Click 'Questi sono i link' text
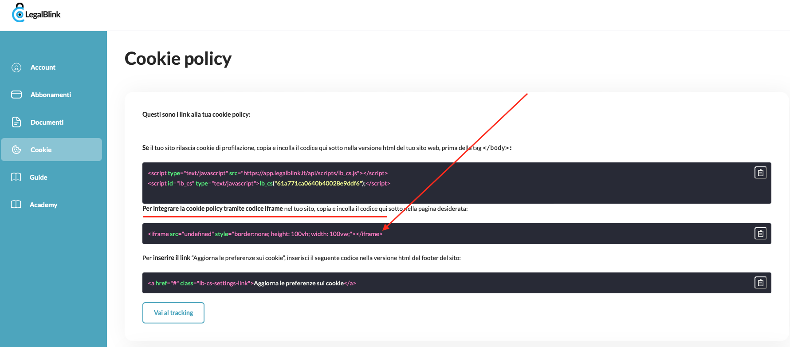This screenshot has width=790, height=347. click(x=197, y=114)
